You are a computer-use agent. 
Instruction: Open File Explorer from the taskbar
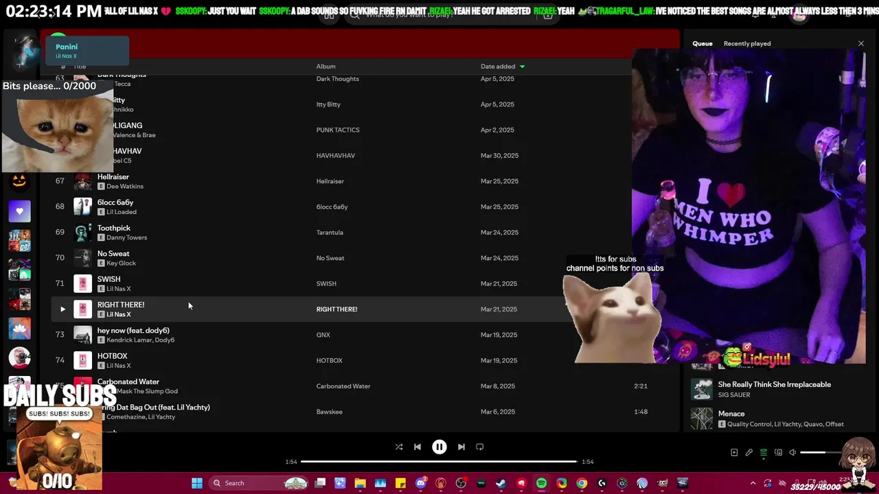coord(360,483)
